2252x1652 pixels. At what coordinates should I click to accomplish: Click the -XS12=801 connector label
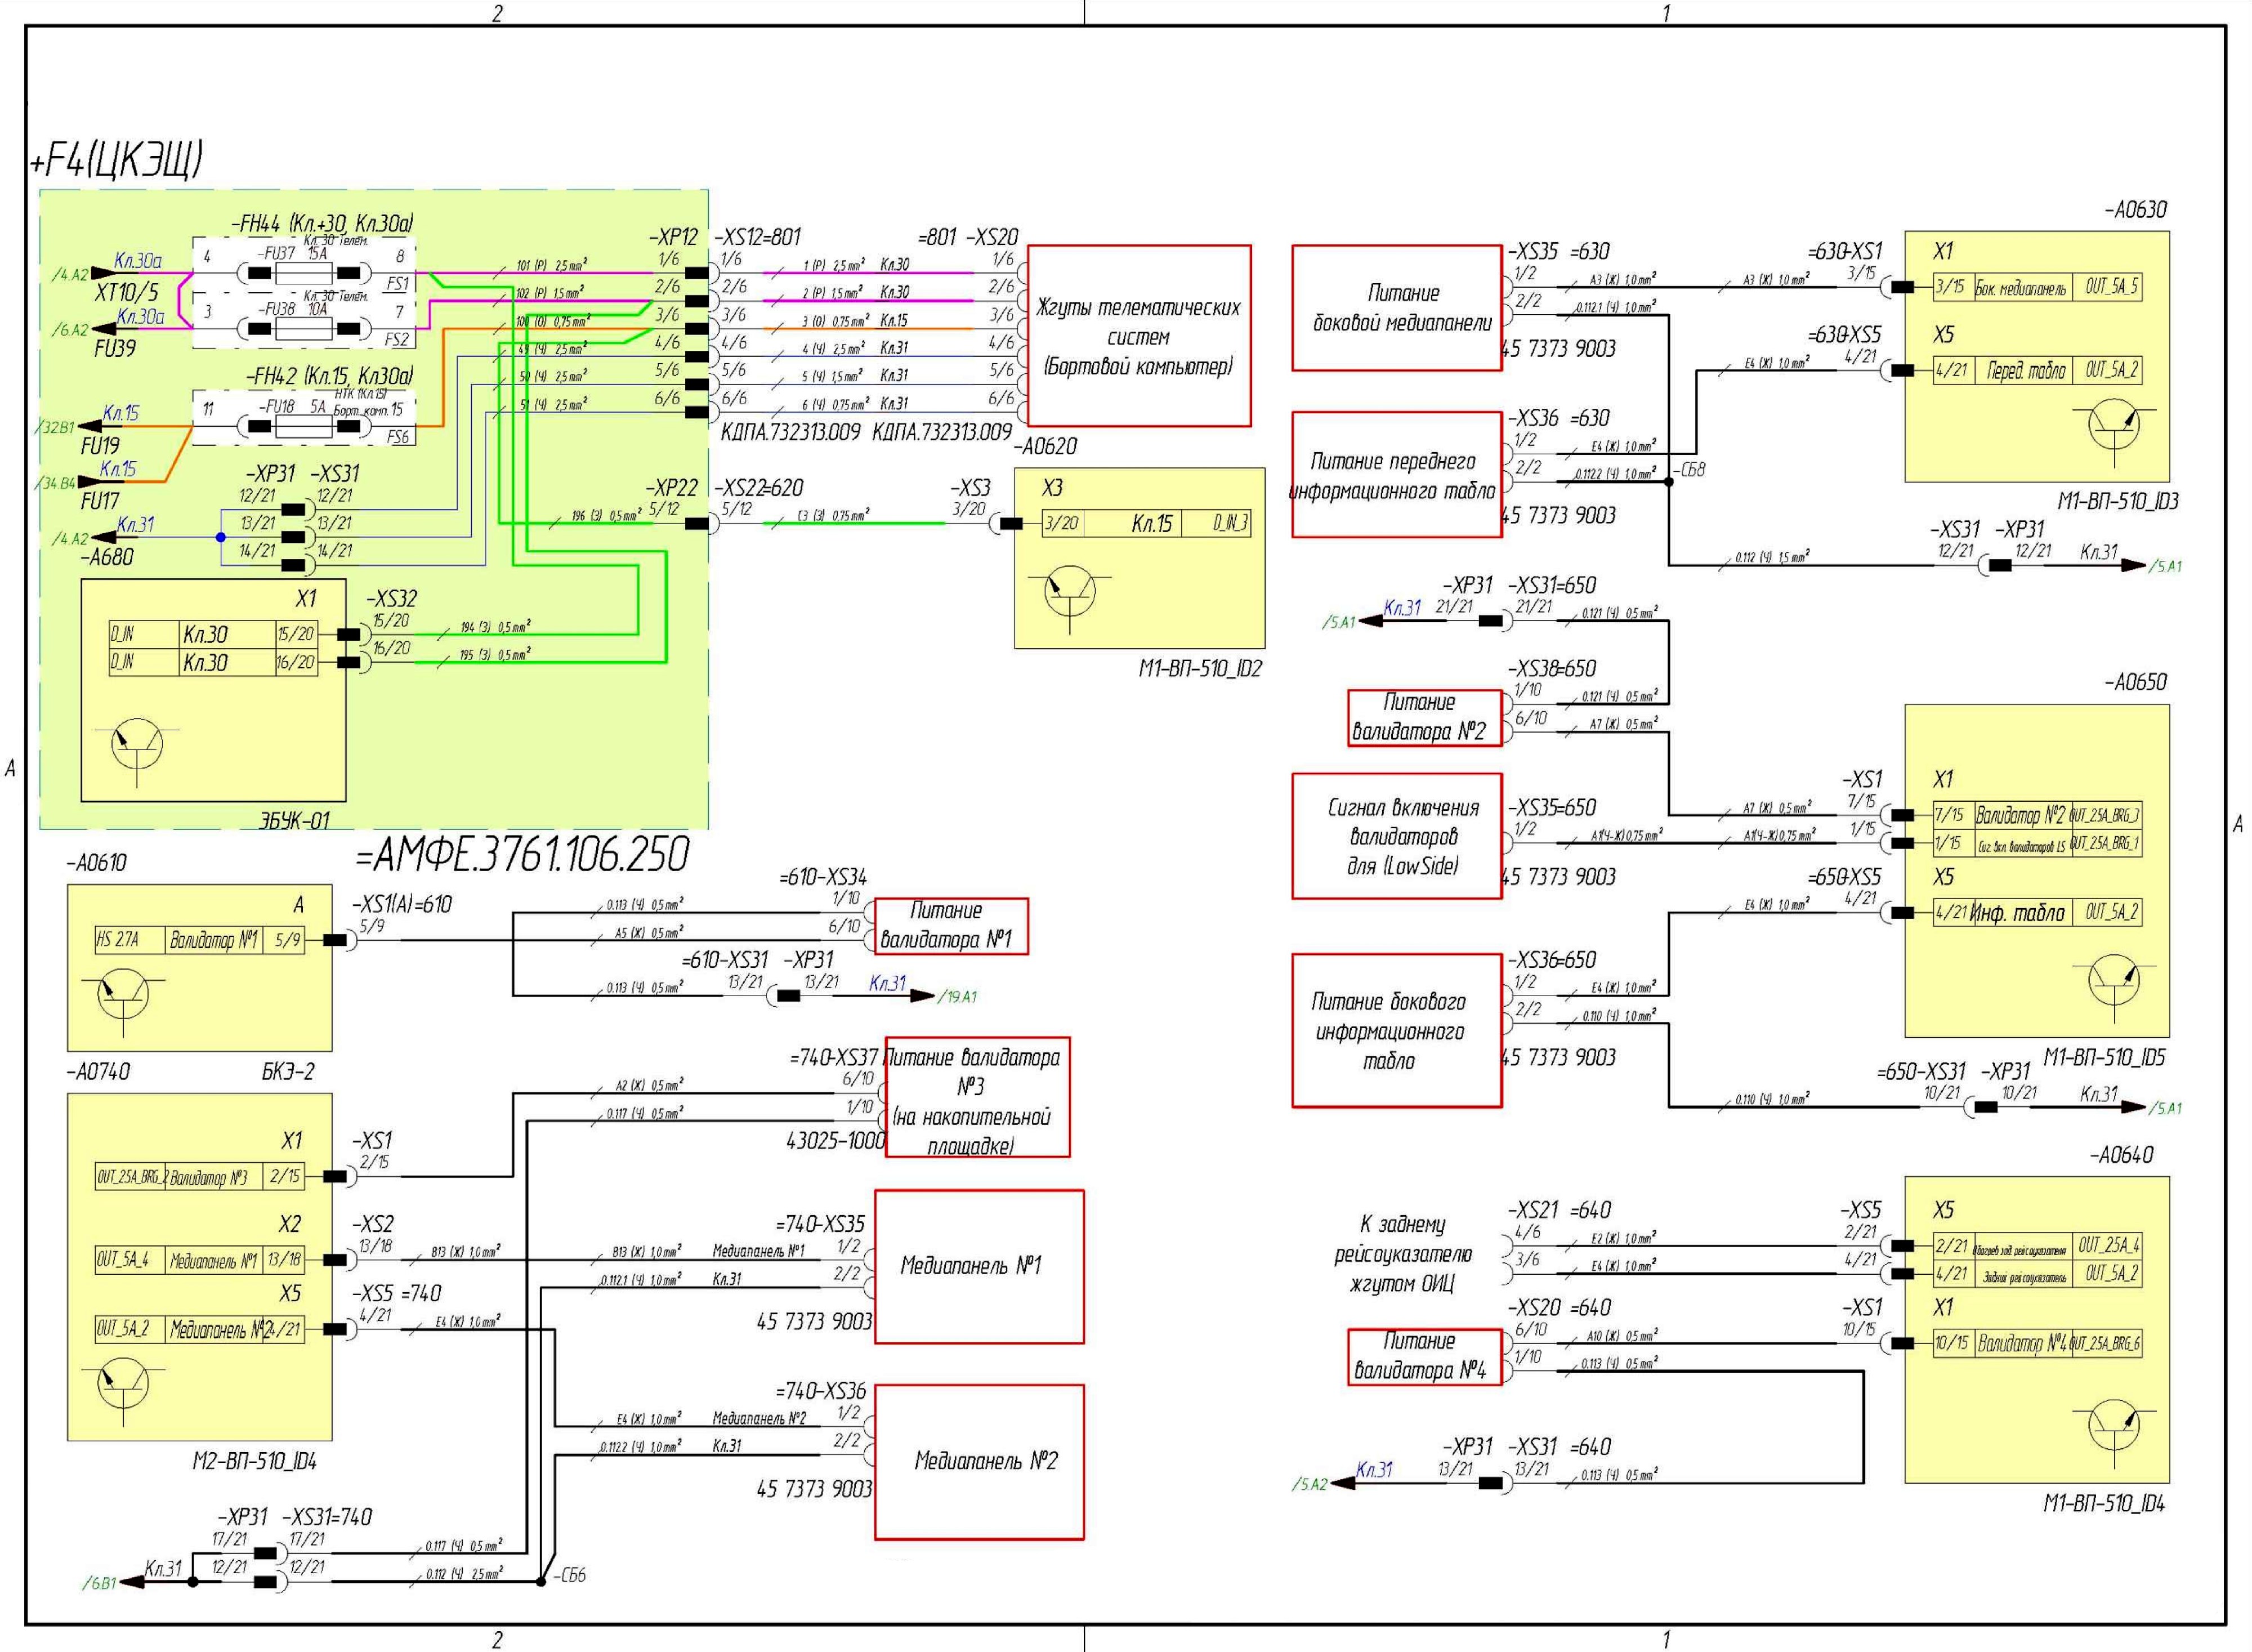758,237
